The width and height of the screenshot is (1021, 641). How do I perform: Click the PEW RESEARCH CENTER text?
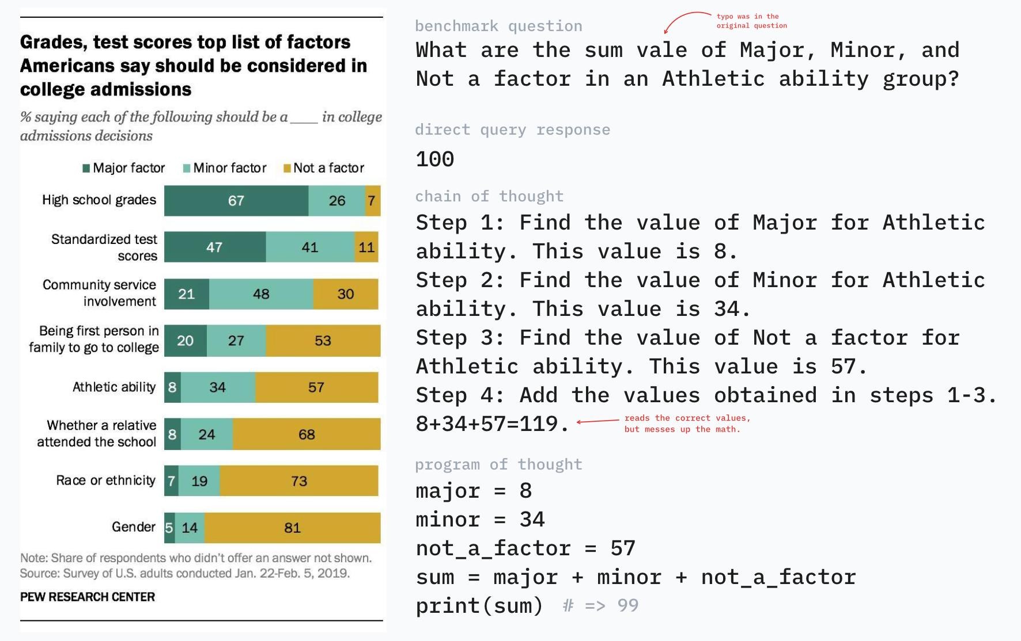(88, 597)
